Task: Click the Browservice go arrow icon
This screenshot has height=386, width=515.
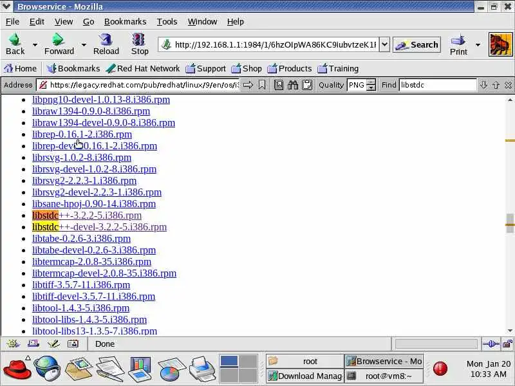Action: coord(248,85)
